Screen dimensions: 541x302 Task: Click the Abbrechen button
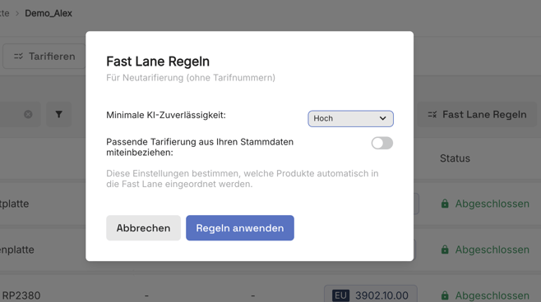[143, 228]
